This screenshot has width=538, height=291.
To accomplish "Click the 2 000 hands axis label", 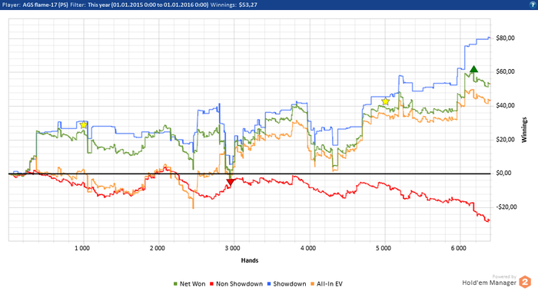I will click(x=158, y=248).
